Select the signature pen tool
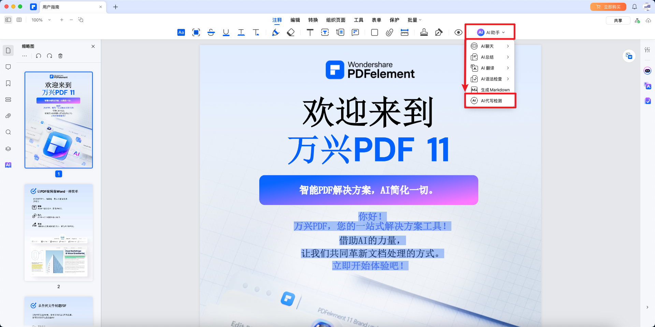The width and height of the screenshot is (655, 327). click(x=439, y=32)
